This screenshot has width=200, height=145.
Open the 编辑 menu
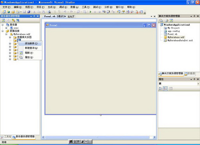[18, 7]
